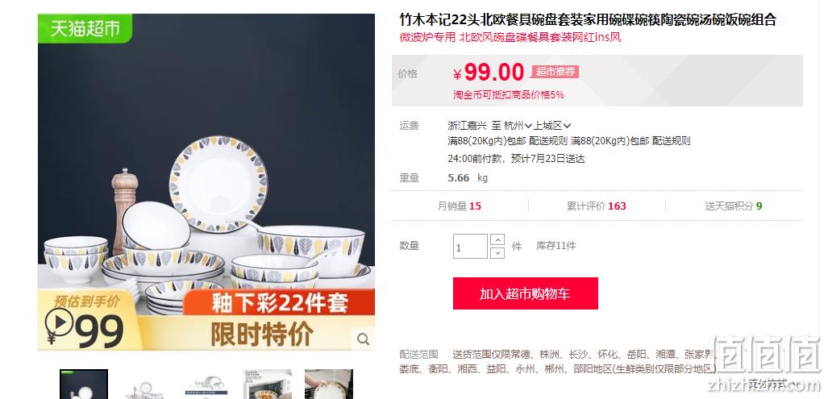Select the second product thumbnail
Viewport: 828px width, 399px height.
(145, 384)
